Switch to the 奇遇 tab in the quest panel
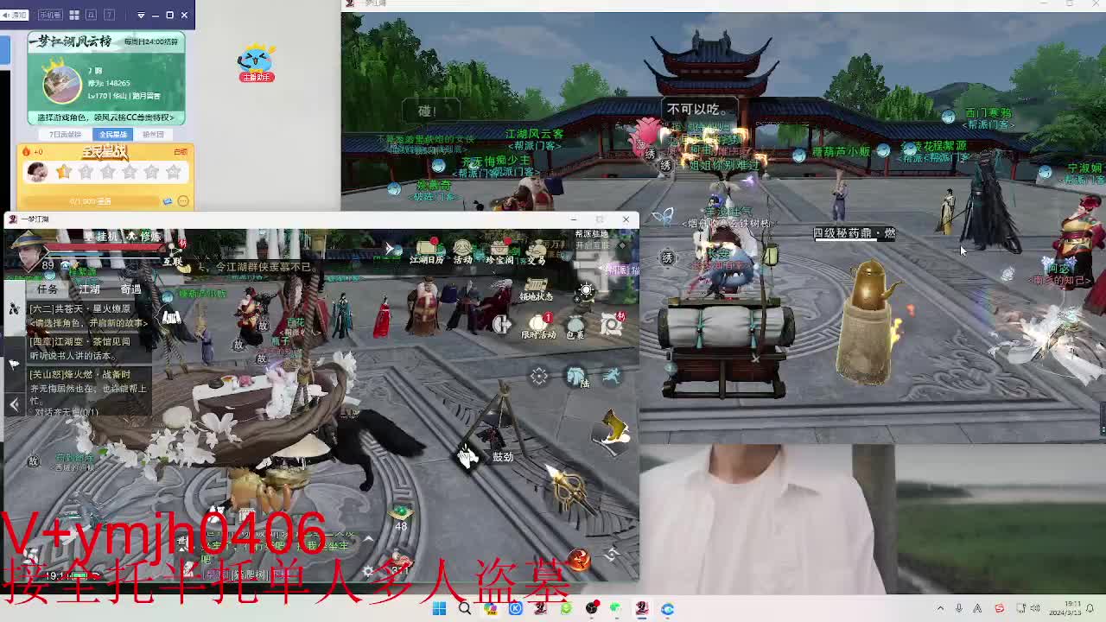 [130, 289]
